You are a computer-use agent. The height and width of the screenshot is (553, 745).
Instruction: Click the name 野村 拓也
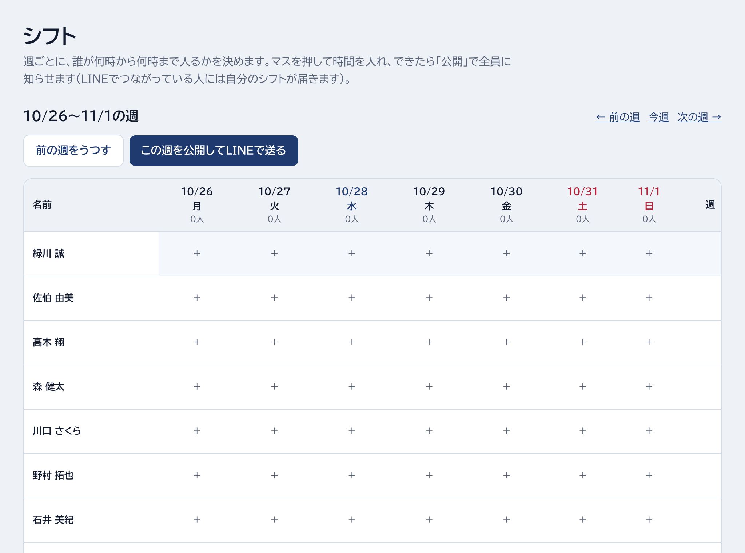coord(53,476)
